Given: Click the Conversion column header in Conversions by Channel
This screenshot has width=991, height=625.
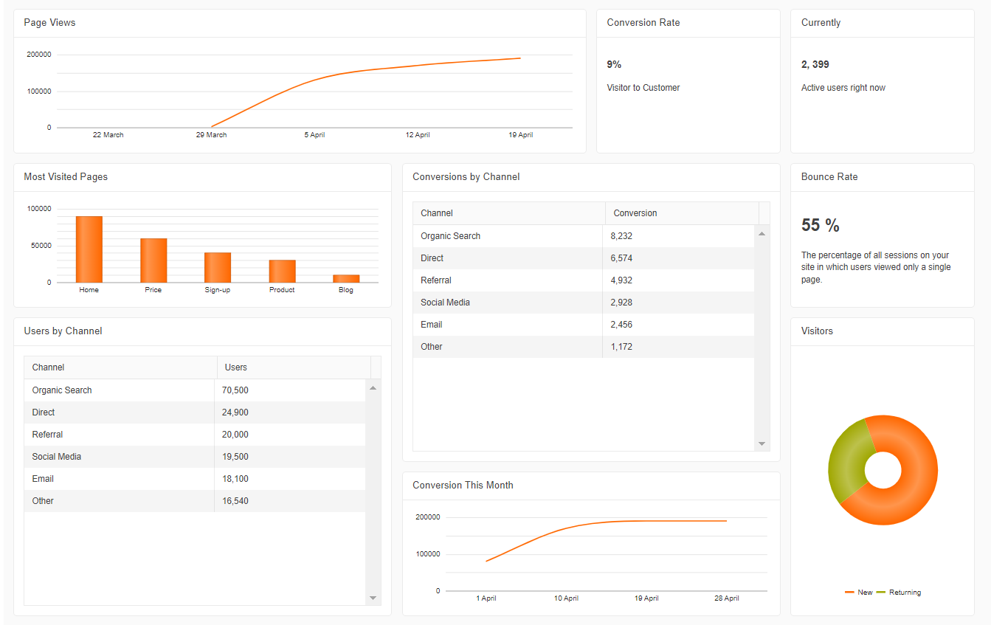Looking at the screenshot, I should [635, 213].
